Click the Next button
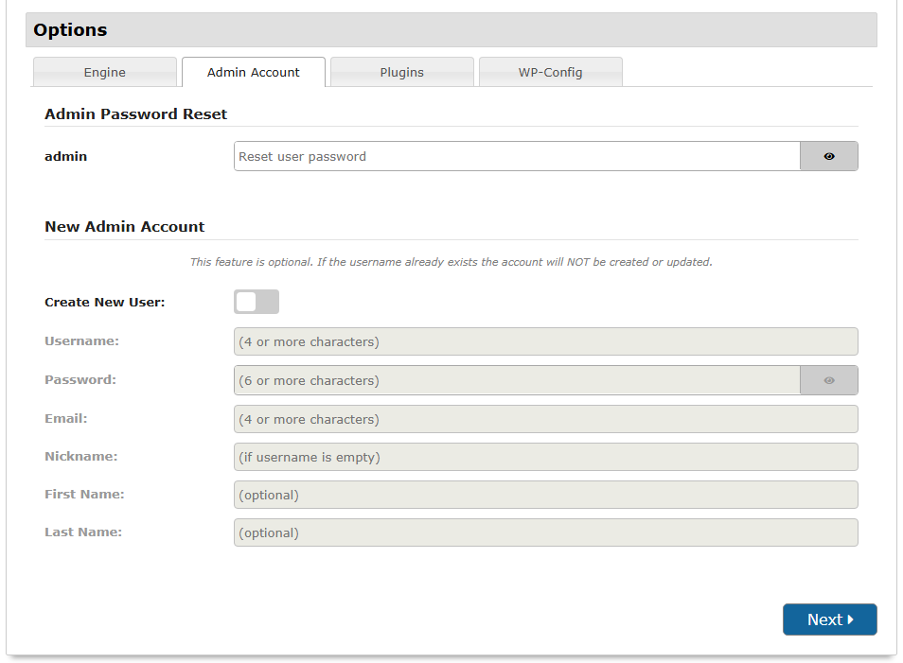This screenshot has height=663, width=903. coord(830,619)
